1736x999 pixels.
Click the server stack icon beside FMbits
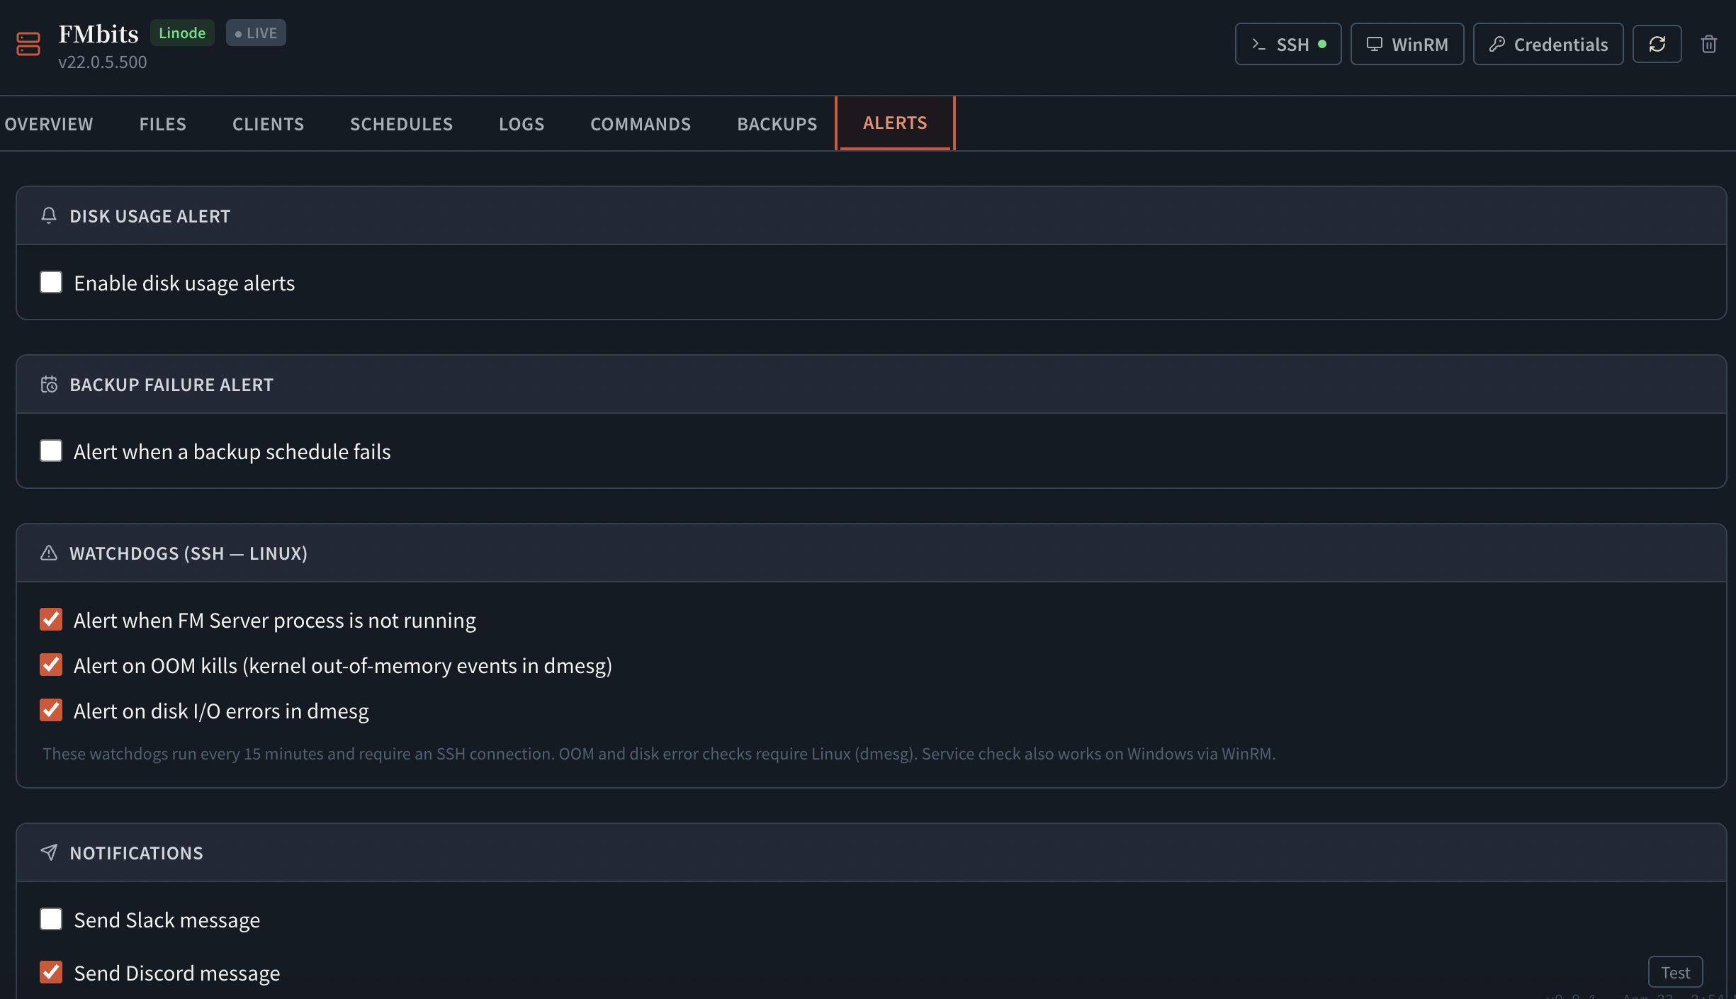tap(28, 44)
